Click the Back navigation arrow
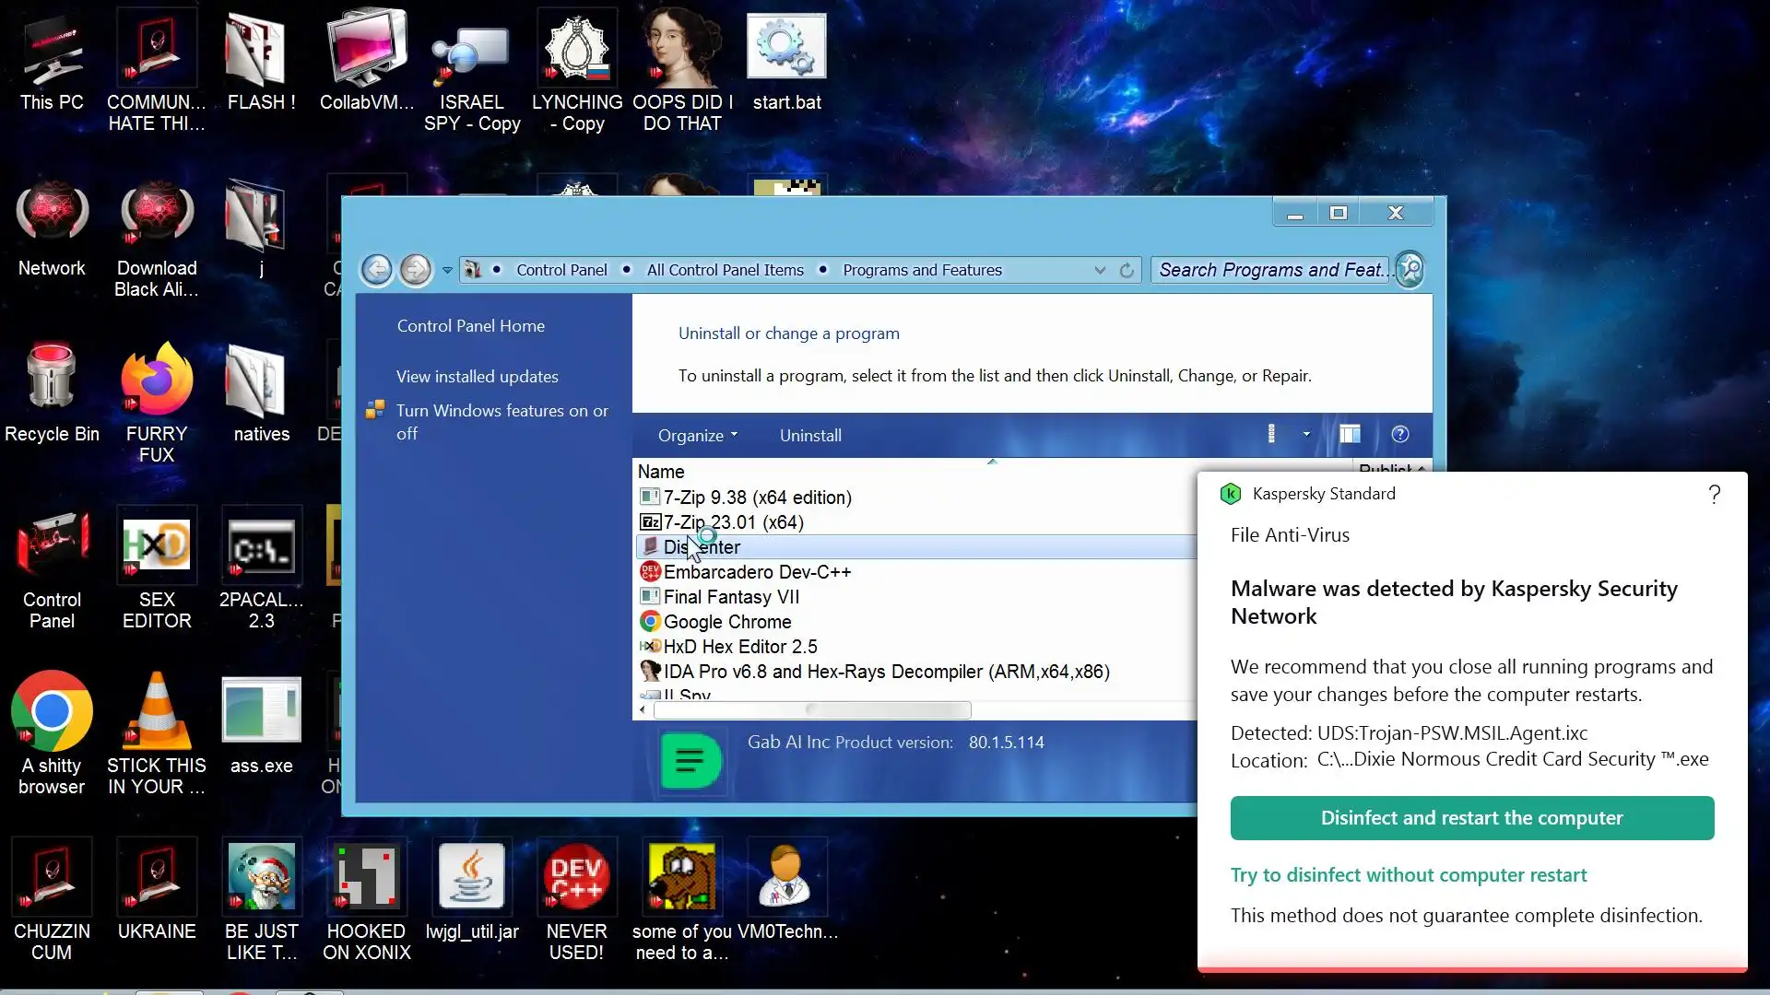Image resolution: width=1770 pixels, height=995 pixels. [376, 270]
